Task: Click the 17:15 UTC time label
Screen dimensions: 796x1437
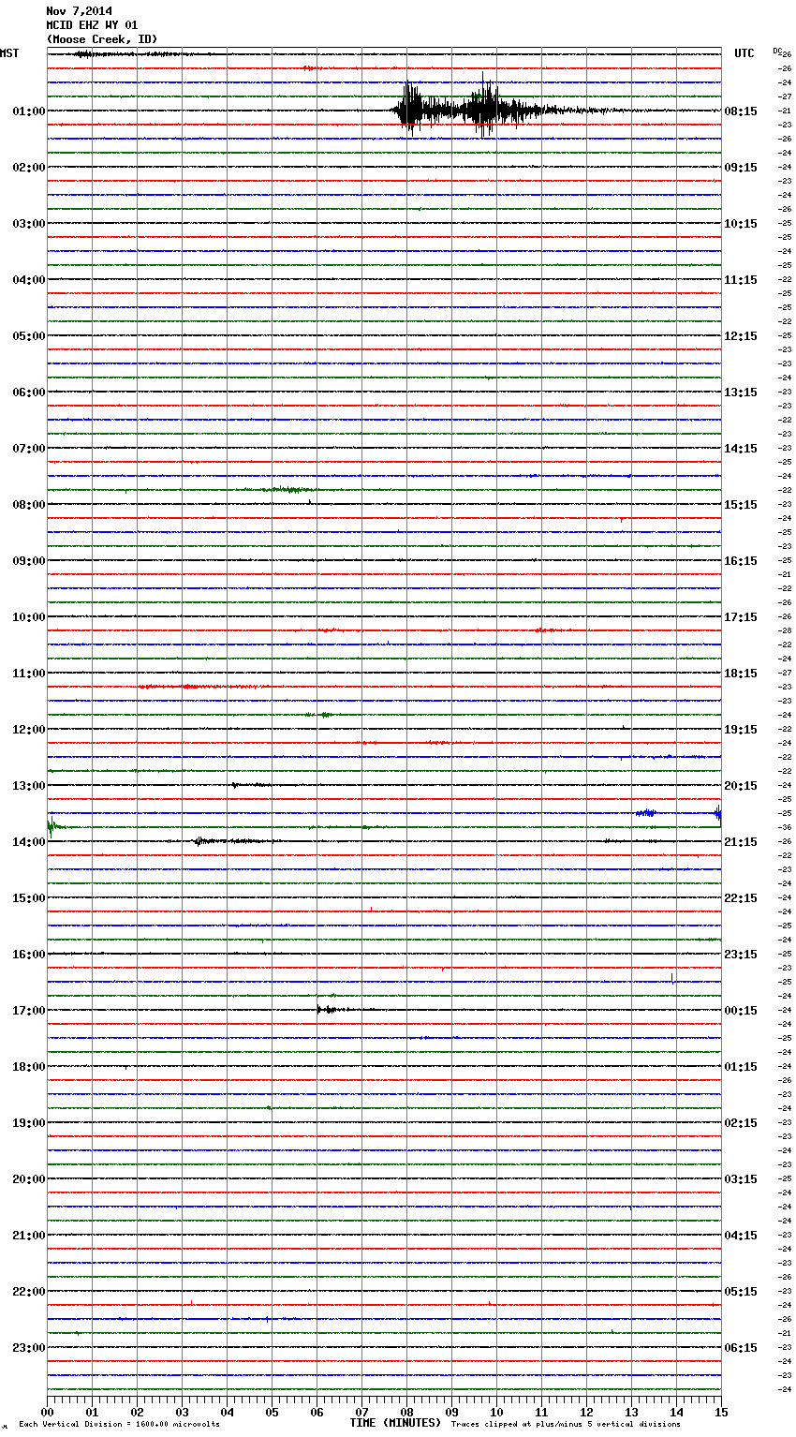Action: pyautogui.click(x=741, y=617)
